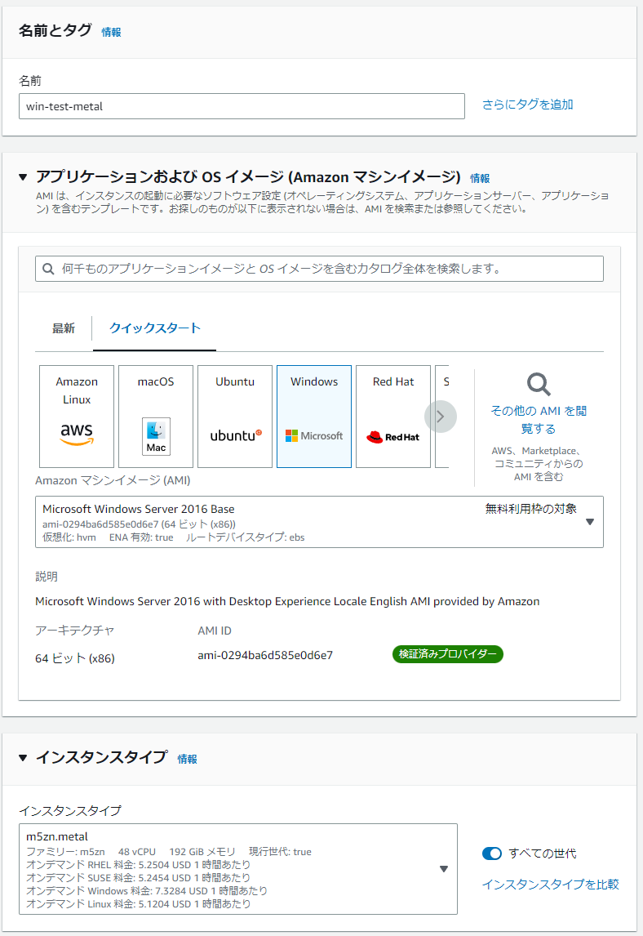The height and width of the screenshot is (936, 643).
Task: Click the オンデマンド SUSE 料金 line
Action: click(139, 877)
